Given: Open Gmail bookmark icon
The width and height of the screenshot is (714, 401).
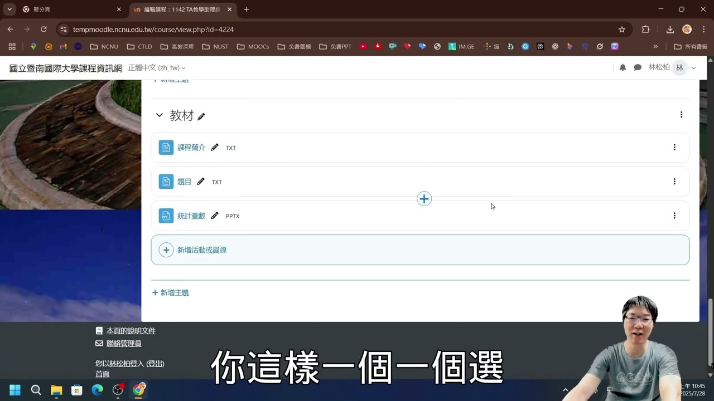Looking at the screenshot, I should pos(63,47).
